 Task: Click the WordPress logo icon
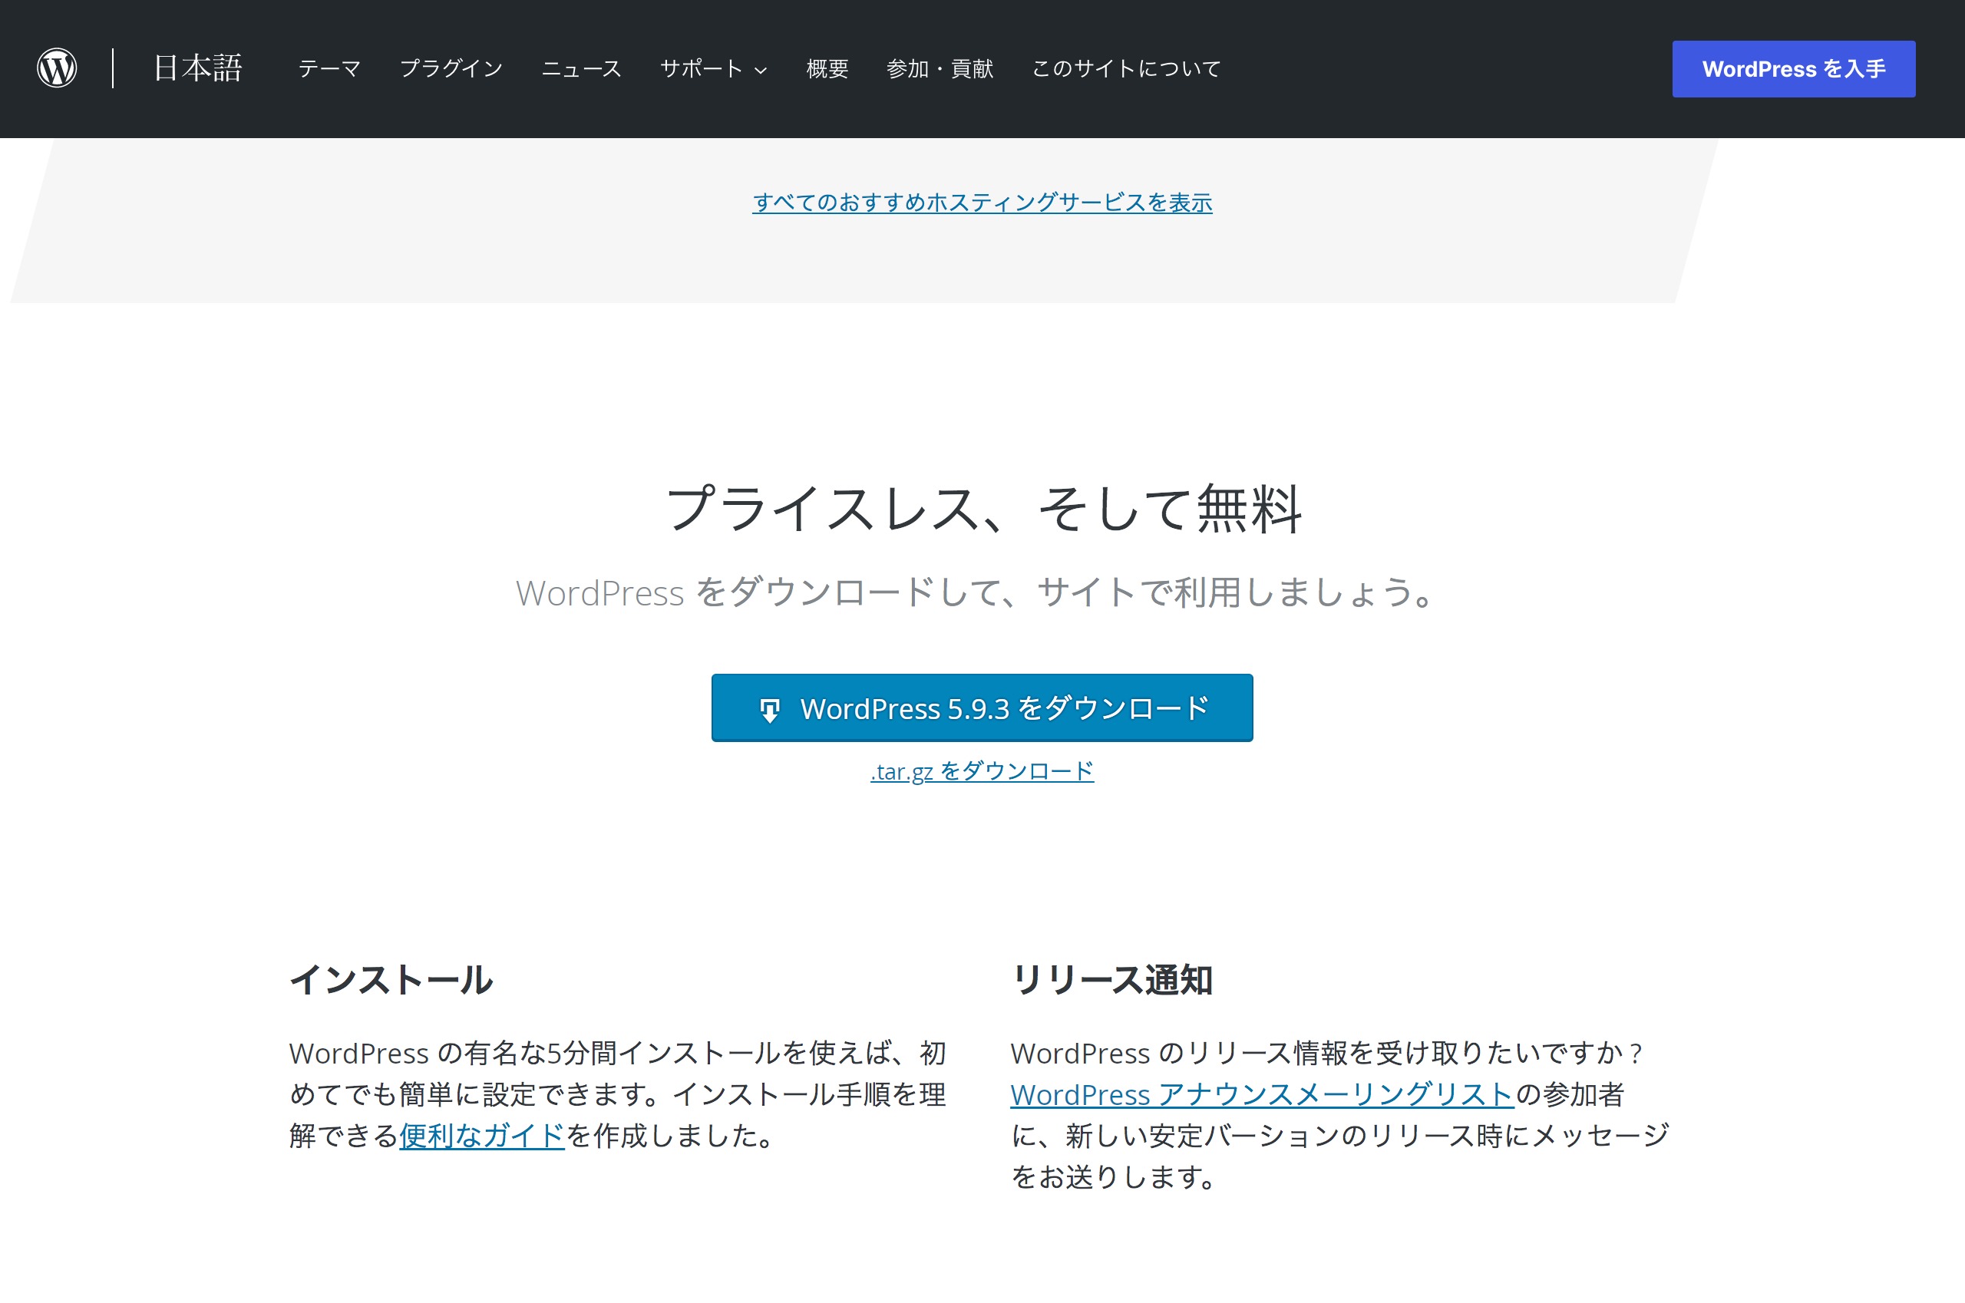click(x=57, y=68)
